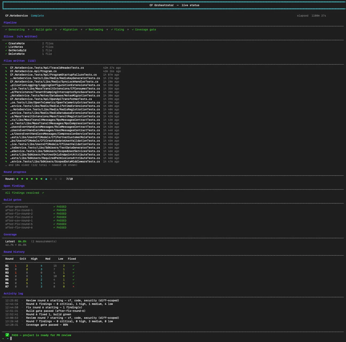Click the first green dot in Round progress

coord(17,179)
